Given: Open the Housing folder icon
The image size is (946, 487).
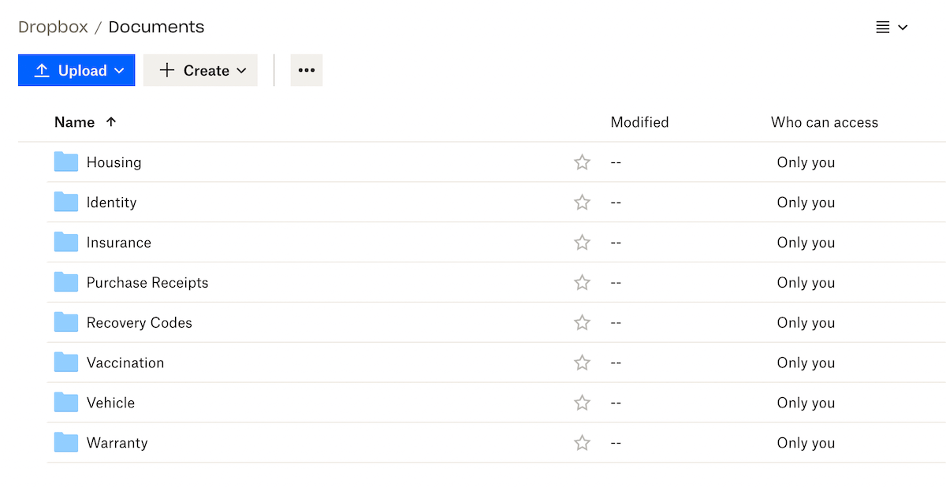Looking at the screenshot, I should coord(66,162).
